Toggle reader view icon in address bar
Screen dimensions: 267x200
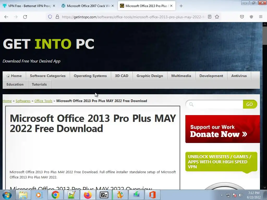tap(210, 17)
